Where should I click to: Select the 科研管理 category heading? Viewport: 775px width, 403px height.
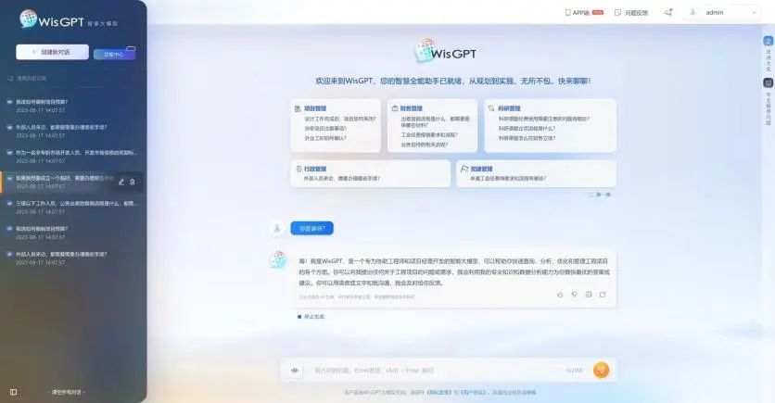click(509, 108)
